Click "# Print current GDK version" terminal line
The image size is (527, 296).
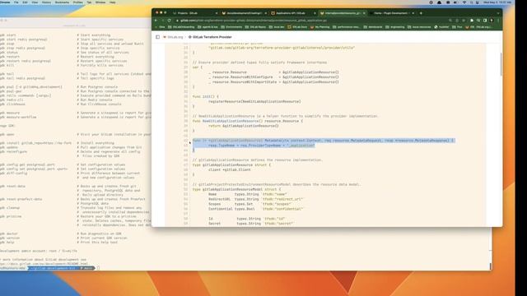pos(102,238)
